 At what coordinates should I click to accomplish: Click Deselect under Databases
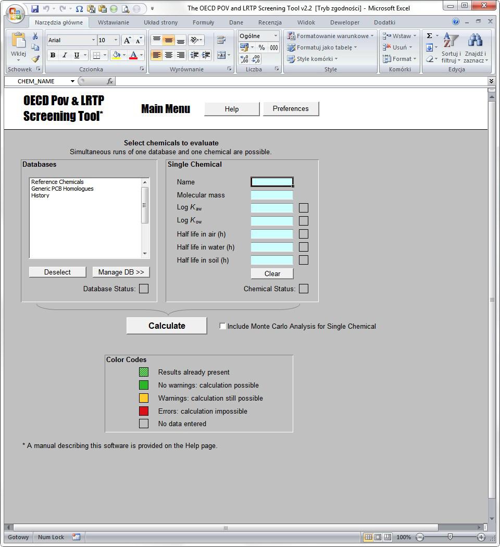[57, 272]
